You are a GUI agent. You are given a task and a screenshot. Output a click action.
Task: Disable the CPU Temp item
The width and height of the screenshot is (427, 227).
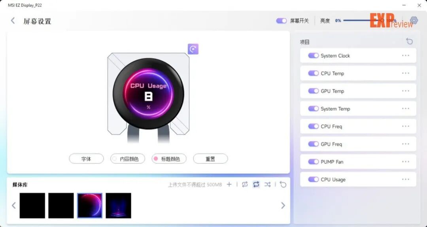click(313, 73)
